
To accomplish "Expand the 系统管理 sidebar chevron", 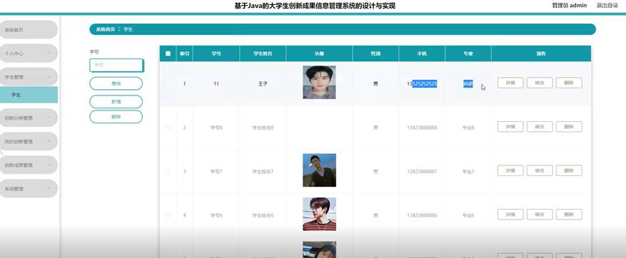I will click(x=49, y=189).
